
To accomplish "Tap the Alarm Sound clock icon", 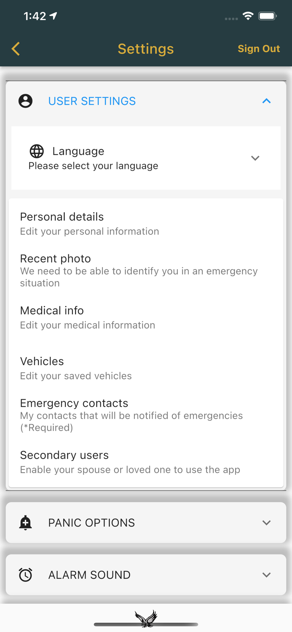I will (25, 575).
